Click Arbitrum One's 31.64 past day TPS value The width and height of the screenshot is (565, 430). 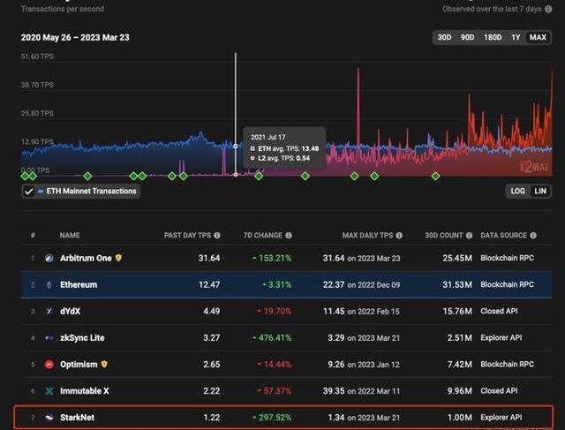[209, 258]
